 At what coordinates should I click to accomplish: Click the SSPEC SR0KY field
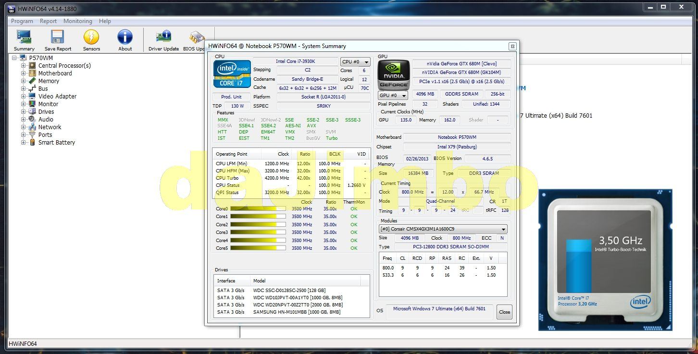324,106
